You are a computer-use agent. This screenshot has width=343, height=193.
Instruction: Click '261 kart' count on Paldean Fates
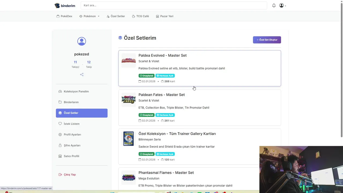[168, 121]
